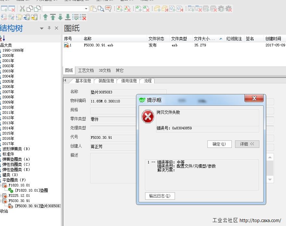Viewport: 286px width, 226px height.
Task: Click the add diagram icon with green plus
Action: tap(120, 8)
